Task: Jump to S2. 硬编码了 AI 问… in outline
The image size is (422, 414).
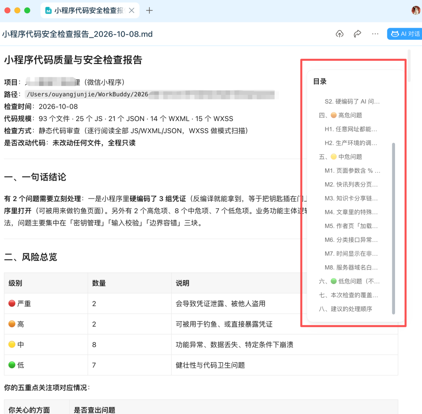Action: 352,101
